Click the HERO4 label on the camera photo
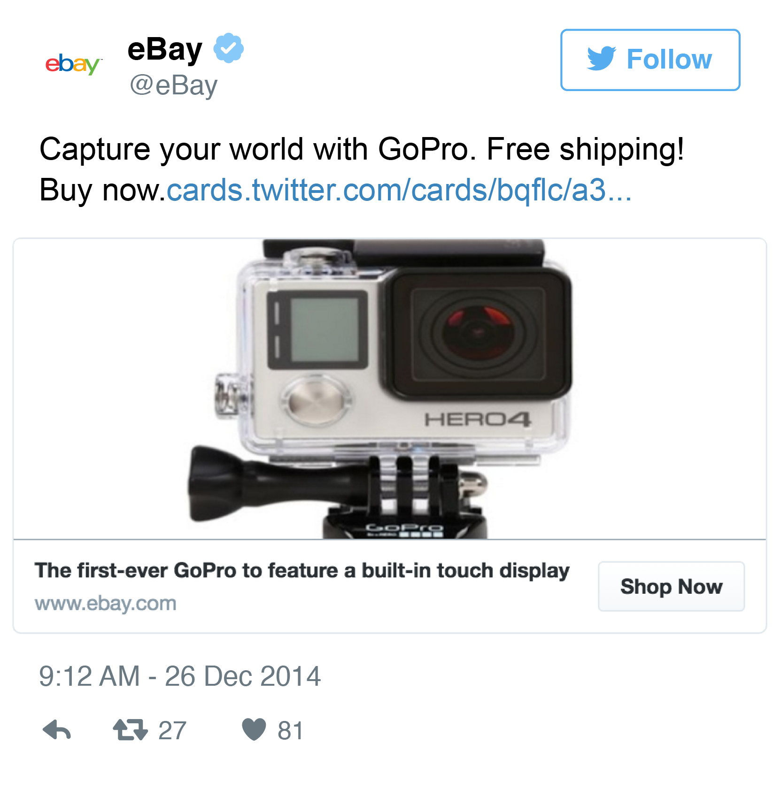Screen dimensions: 781x789 tap(477, 419)
